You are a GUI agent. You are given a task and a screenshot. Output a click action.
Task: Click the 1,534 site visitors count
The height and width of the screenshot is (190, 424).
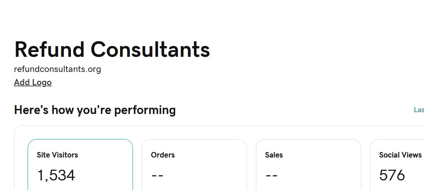(x=56, y=175)
